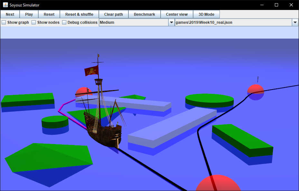The width and height of the screenshot is (299, 191).
Task: Clear the drawn path
Action: (114, 14)
